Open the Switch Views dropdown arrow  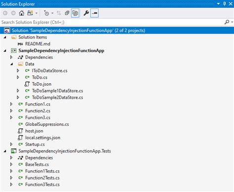[x=37, y=13]
